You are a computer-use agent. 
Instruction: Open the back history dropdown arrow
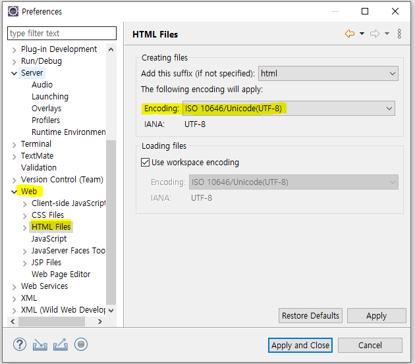[x=362, y=34]
